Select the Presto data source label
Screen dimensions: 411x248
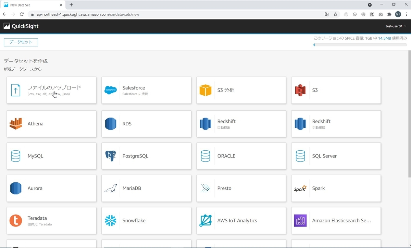click(224, 188)
